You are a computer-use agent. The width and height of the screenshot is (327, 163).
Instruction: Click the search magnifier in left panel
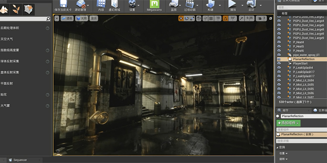coord(48,19)
